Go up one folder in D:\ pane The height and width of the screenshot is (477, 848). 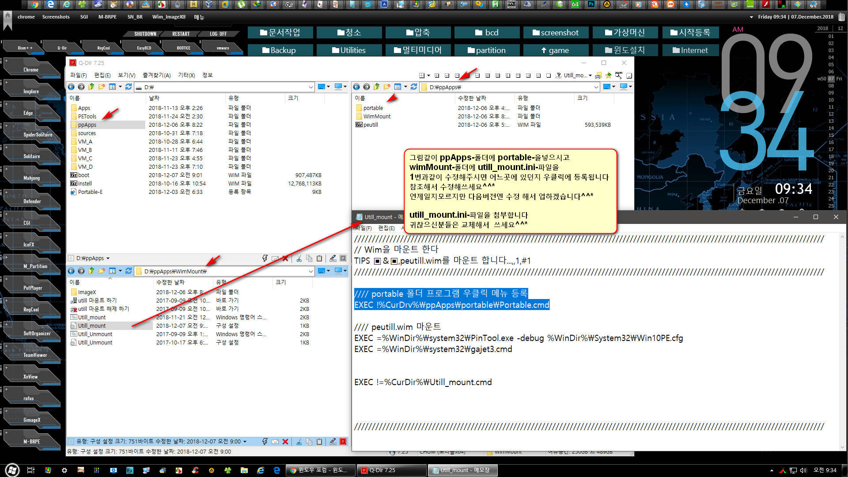click(x=91, y=87)
